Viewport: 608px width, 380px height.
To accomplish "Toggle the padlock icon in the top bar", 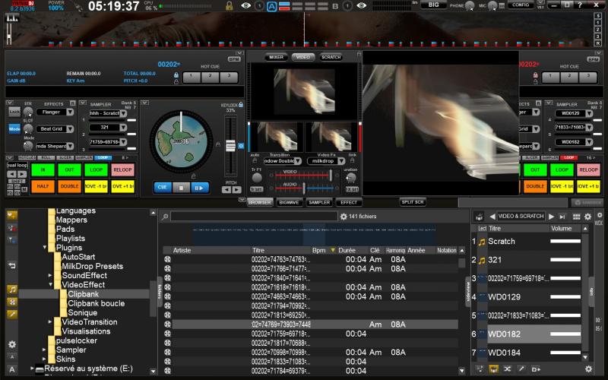I will [x=230, y=5].
